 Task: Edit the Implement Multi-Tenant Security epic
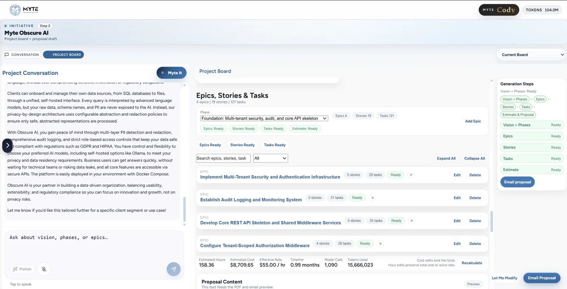point(457,175)
